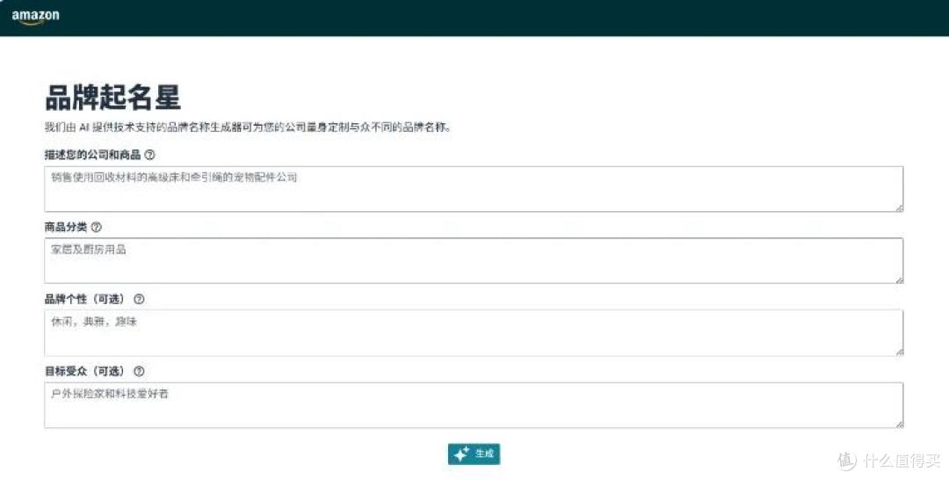This screenshot has height=480, width=949.
Task: Select the 品牌个性（可选）field label
Action: tap(86, 299)
